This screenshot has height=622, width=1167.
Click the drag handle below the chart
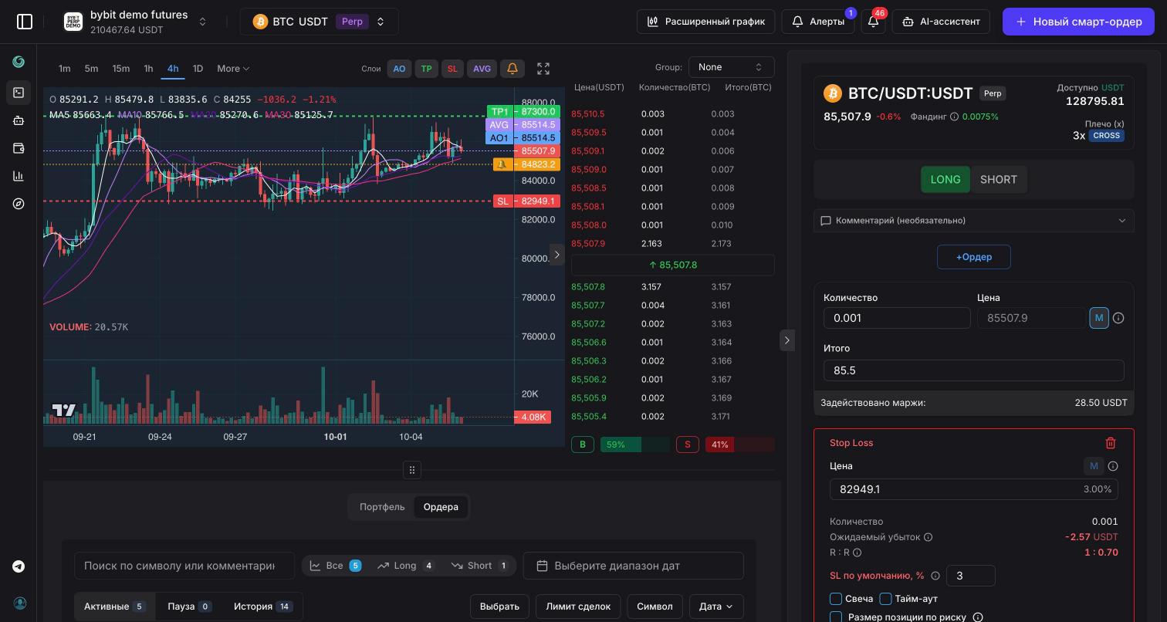tap(412, 470)
